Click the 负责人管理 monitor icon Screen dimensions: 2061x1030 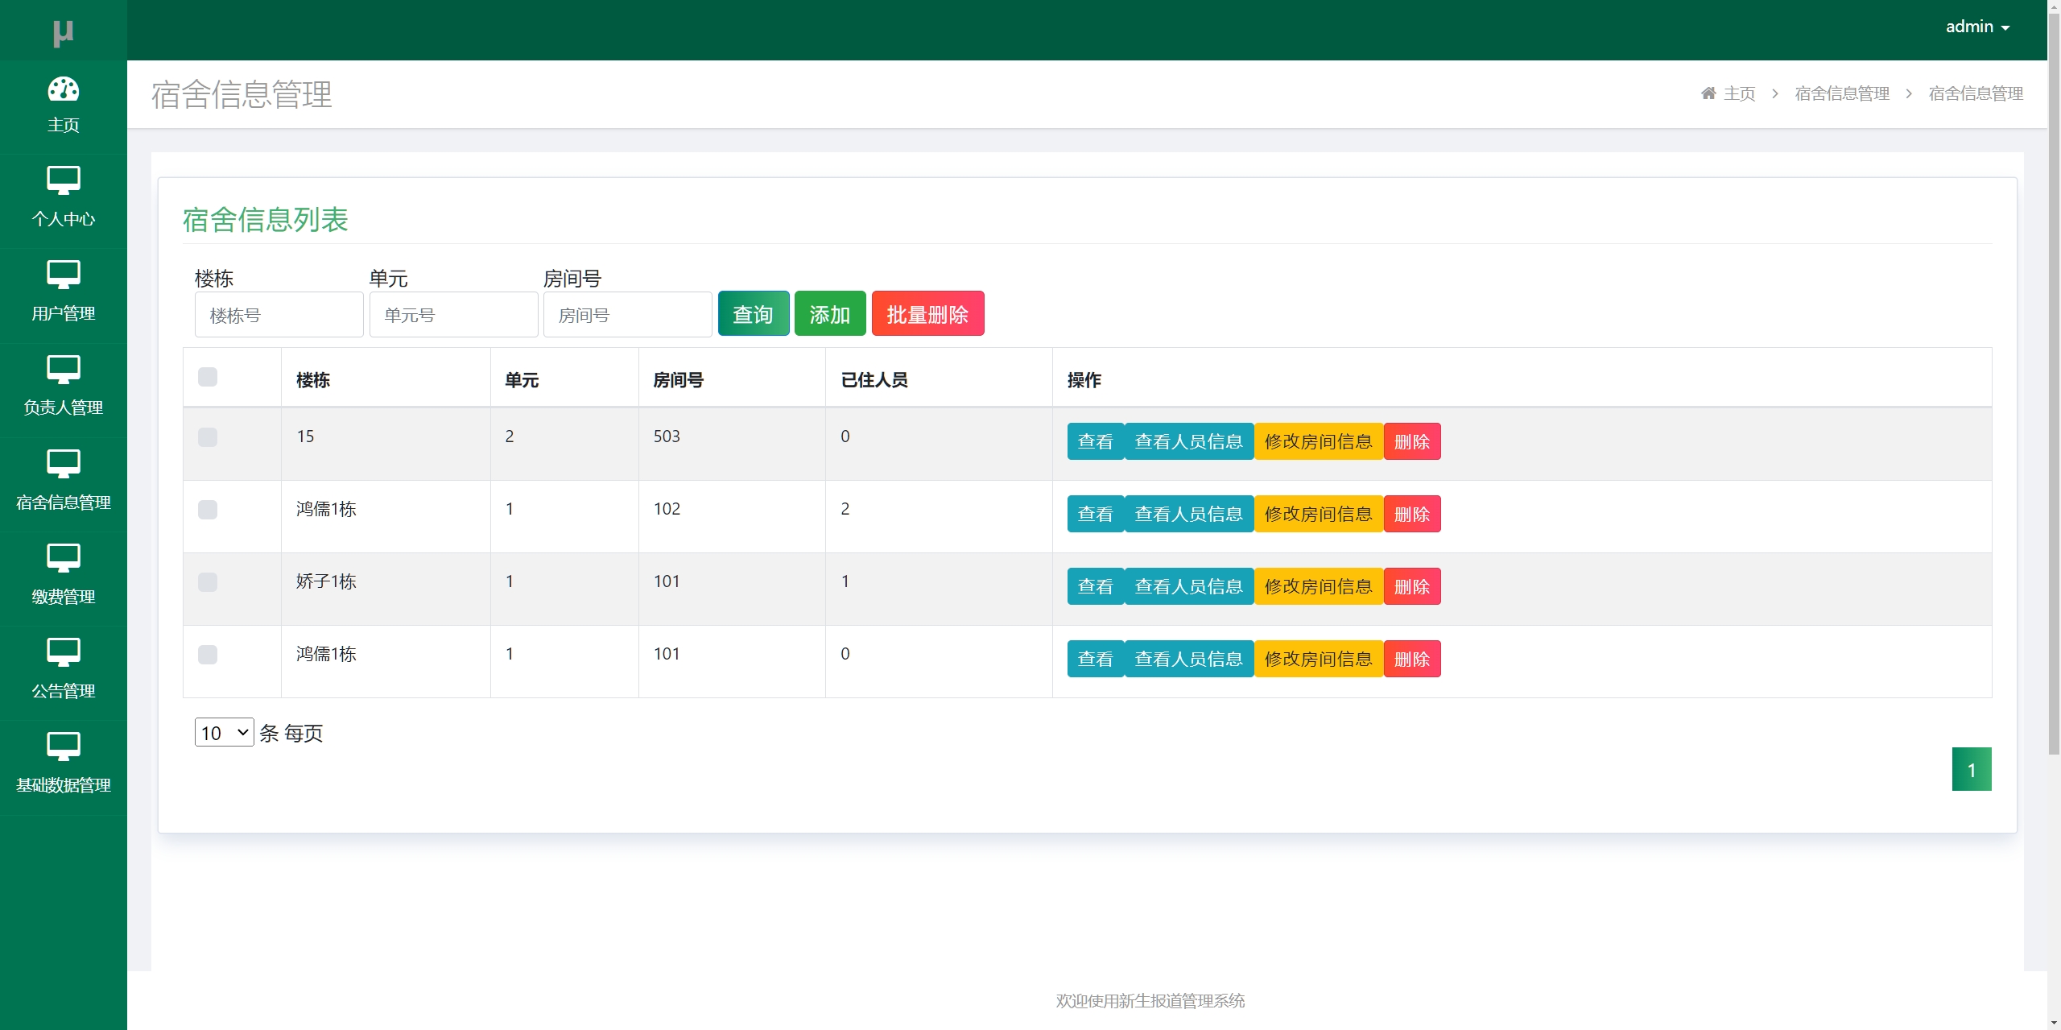pos(63,369)
